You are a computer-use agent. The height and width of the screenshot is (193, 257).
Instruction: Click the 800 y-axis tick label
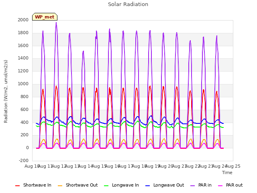click(24, 96)
